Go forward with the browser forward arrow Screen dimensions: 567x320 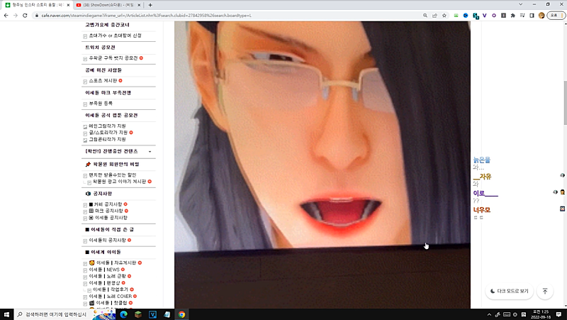click(16, 16)
